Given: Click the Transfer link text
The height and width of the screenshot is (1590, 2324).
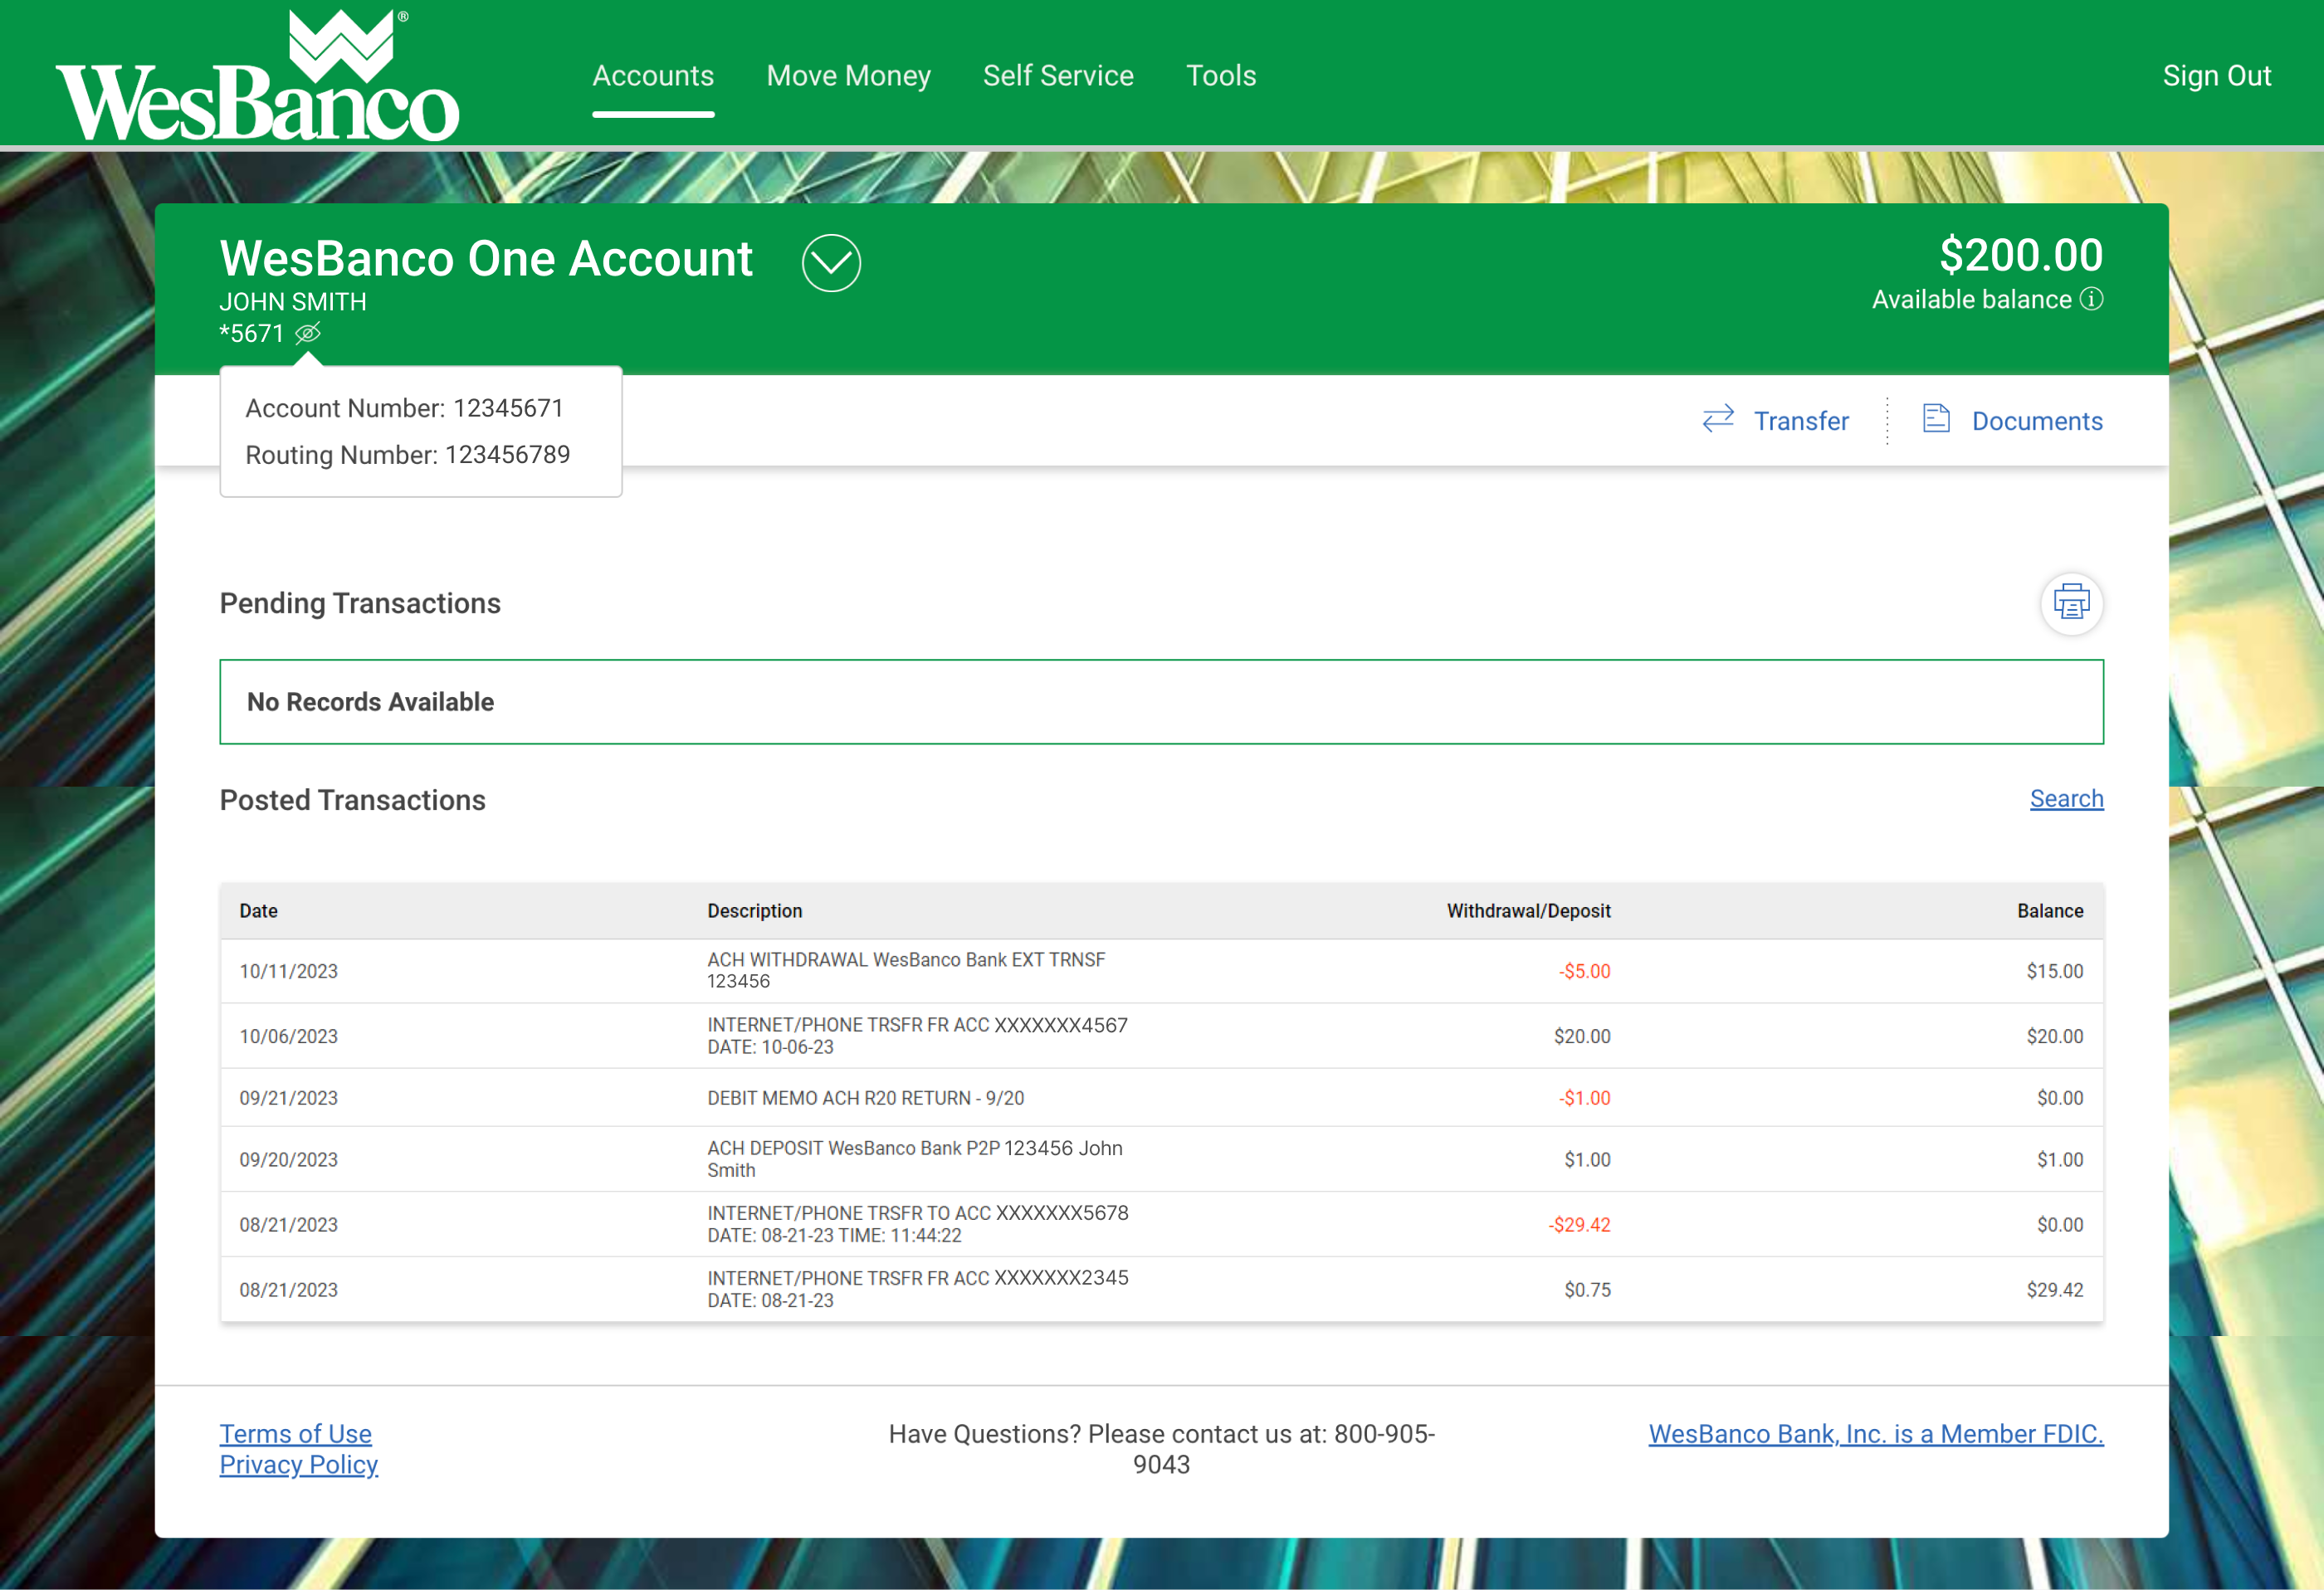Looking at the screenshot, I should point(1801,421).
